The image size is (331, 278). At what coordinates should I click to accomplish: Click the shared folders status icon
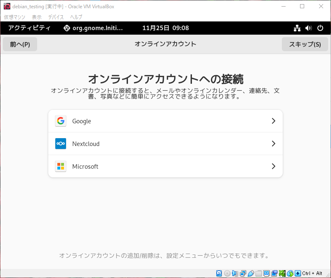(x=259, y=273)
